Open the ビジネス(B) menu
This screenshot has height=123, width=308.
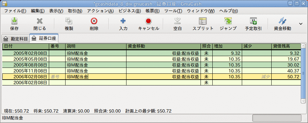[130, 11]
